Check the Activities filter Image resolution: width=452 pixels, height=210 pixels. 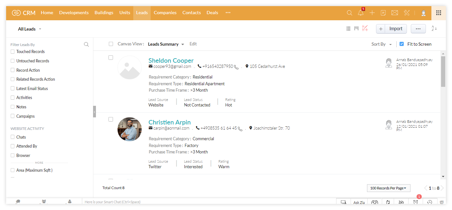click(13, 97)
